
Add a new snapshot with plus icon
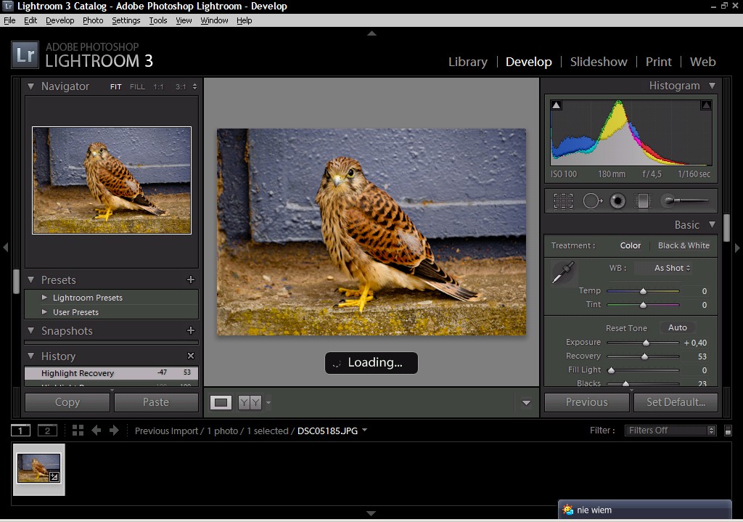pyautogui.click(x=191, y=330)
